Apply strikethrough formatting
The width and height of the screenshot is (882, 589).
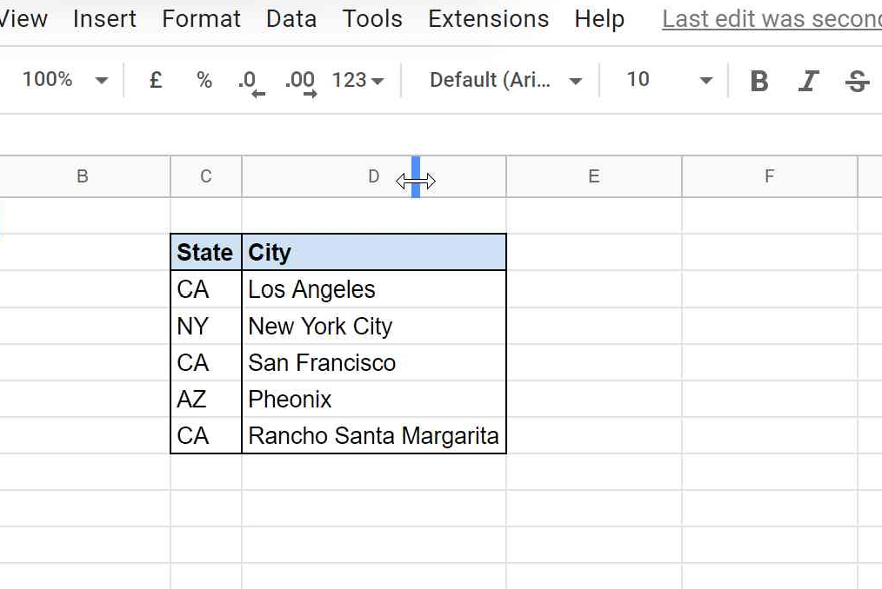[857, 79]
